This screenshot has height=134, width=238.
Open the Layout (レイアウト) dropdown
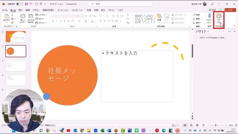(41, 15)
